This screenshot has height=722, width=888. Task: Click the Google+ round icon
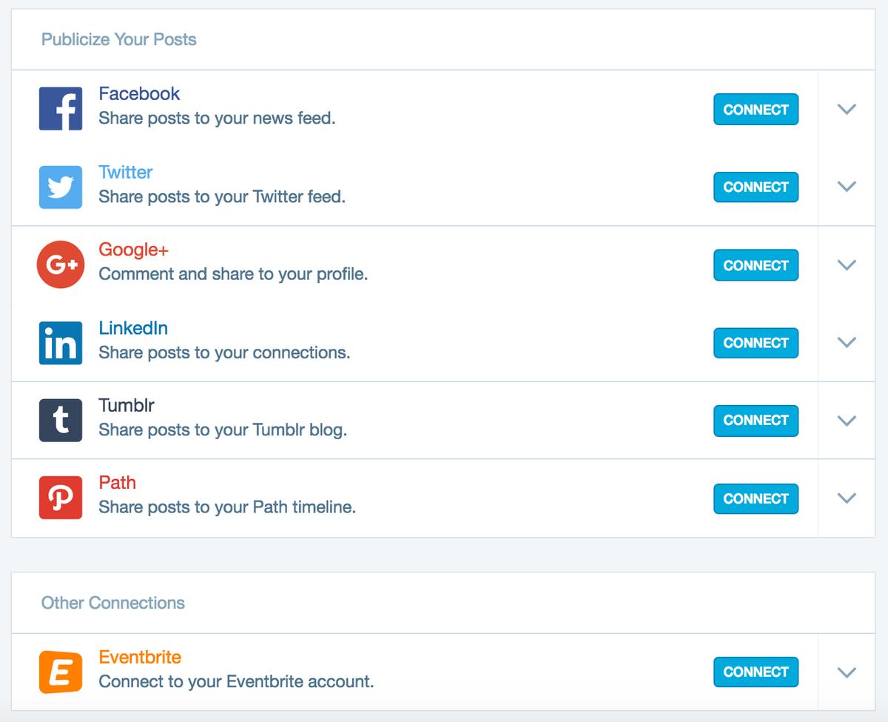point(61,264)
